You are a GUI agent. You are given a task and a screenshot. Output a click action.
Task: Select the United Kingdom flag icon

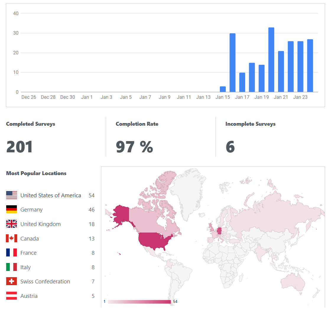click(x=12, y=224)
